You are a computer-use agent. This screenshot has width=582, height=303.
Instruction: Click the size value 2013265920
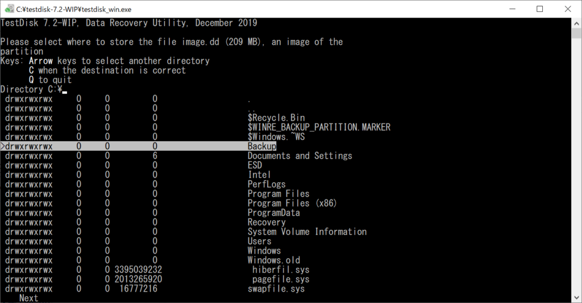tap(138, 279)
